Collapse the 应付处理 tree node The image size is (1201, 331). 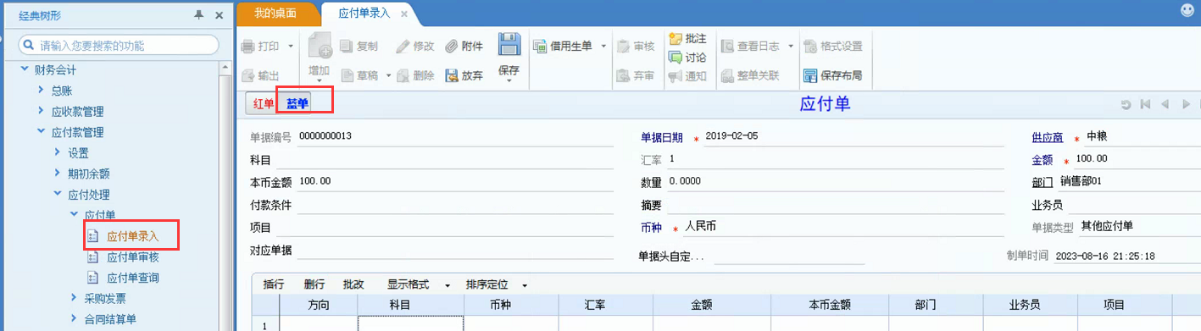click(57, 194)
